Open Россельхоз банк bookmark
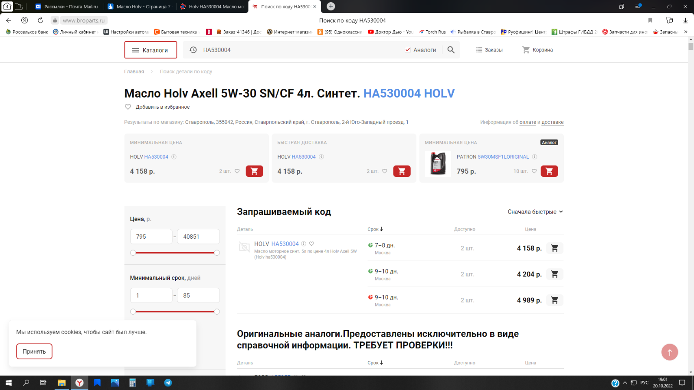 [x=27, y=32]
